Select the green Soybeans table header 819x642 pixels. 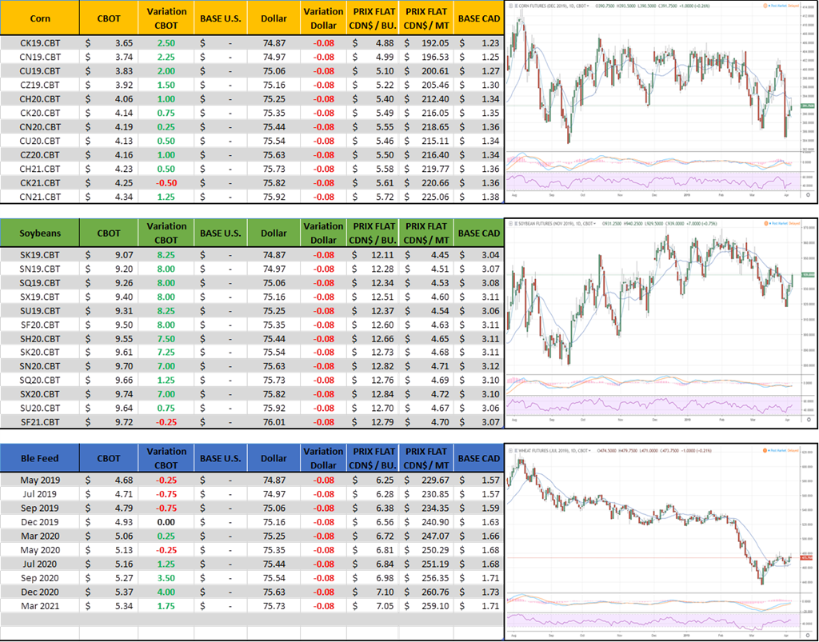click(x=40, y=233)
